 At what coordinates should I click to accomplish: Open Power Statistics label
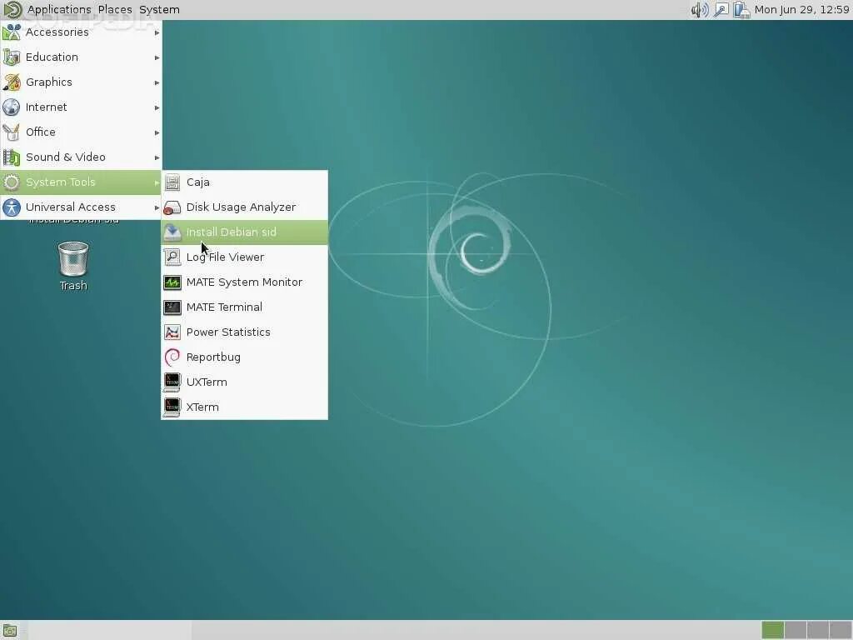(x=228, y=332)
